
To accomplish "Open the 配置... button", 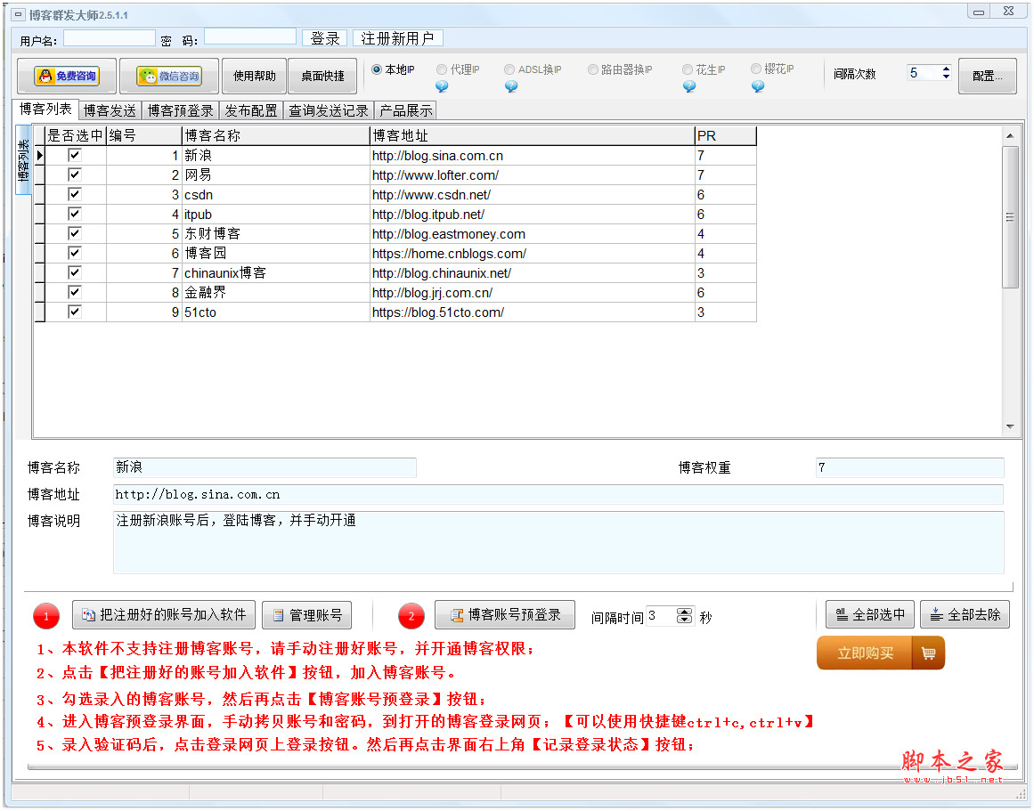I will pyautogui.click(x=987, y=77).
